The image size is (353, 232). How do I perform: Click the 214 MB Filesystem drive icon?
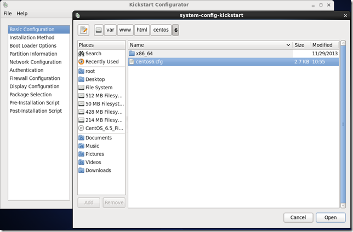(81, 120)
